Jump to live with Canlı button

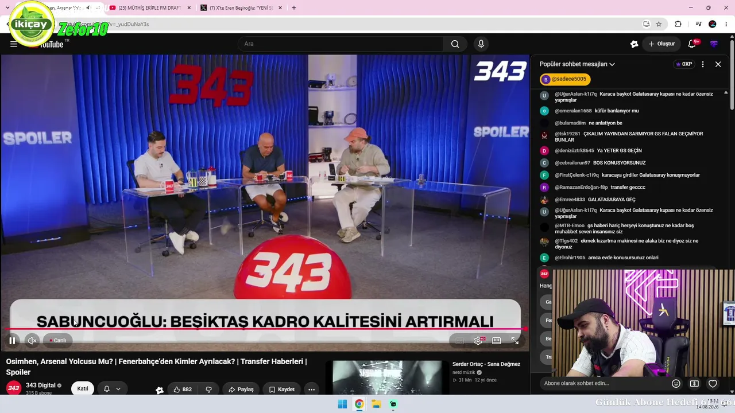[x=58, y=341]
